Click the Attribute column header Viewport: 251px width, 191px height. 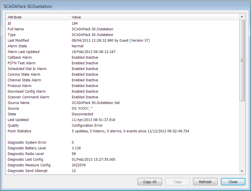(15, 17)
